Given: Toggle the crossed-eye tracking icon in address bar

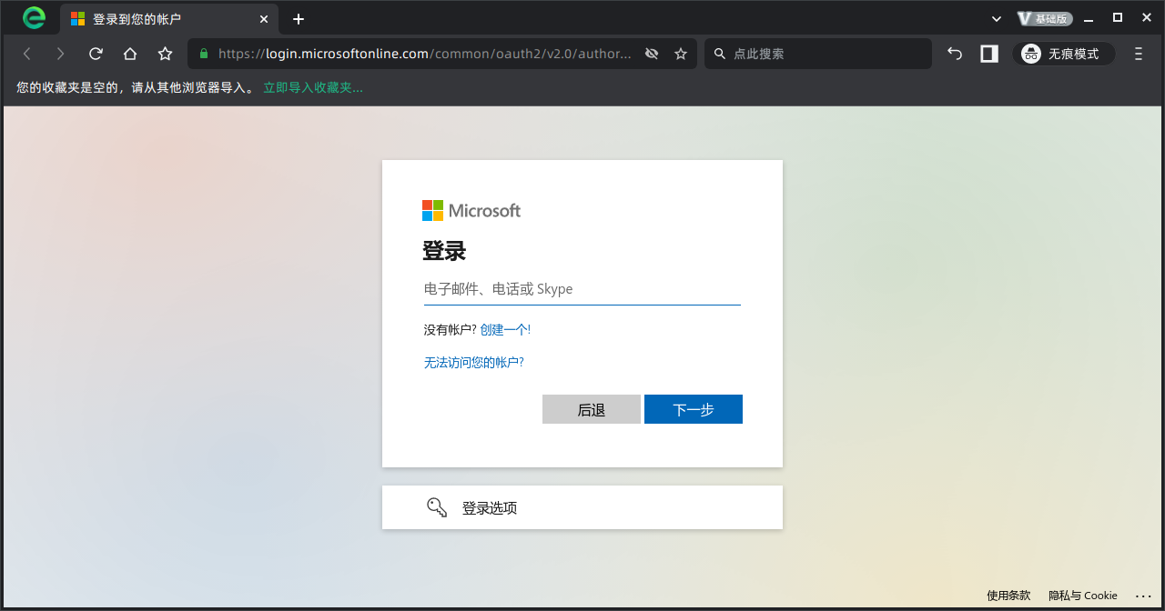Looking at the screenshot, I should pyautogui.click(x=652, y=54).
